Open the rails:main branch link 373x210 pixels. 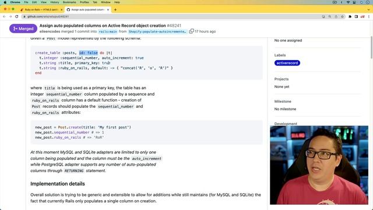click(x=108, y=32)
